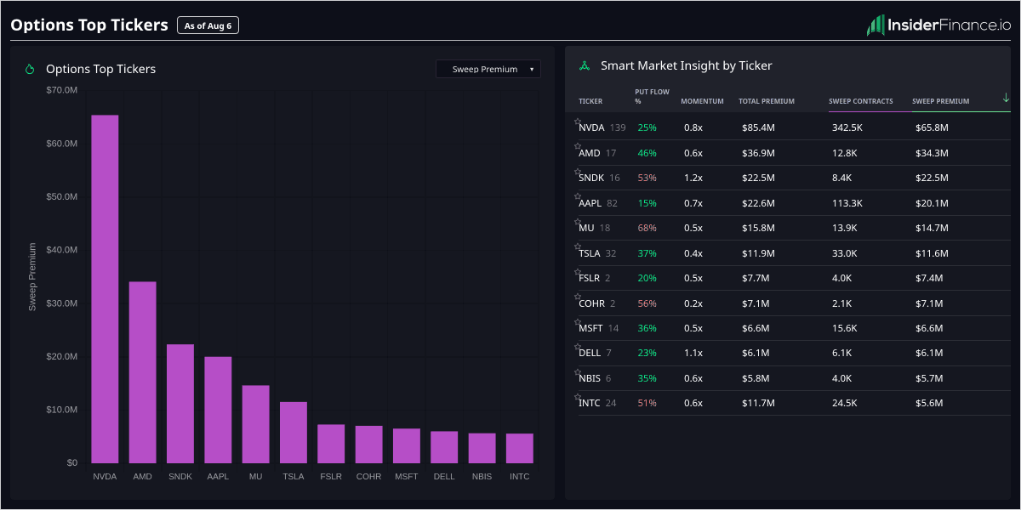Click the AMD bar in chart
Viewport: 1021px width, 510px height.
point(142,372)
